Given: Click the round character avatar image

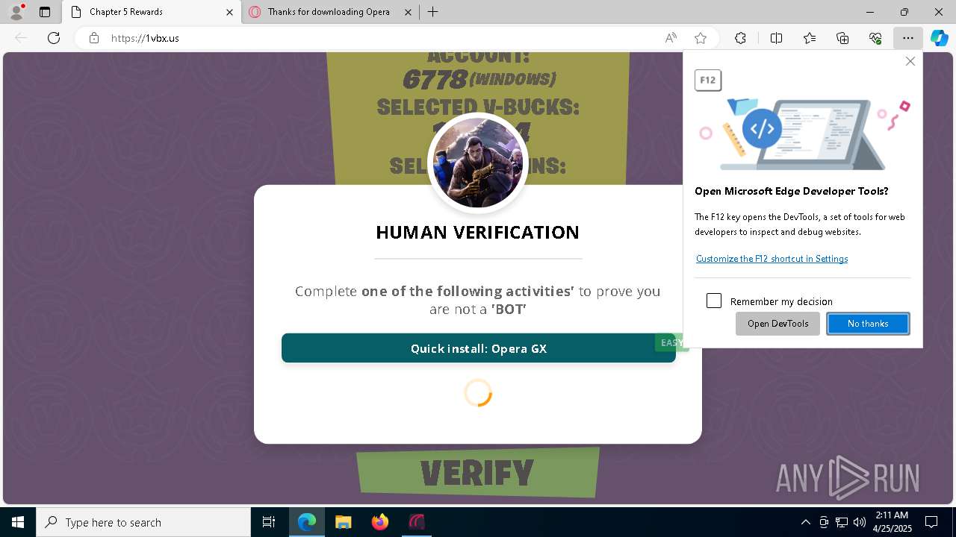Looking at the screenshot, I should [x=478, y=163].
